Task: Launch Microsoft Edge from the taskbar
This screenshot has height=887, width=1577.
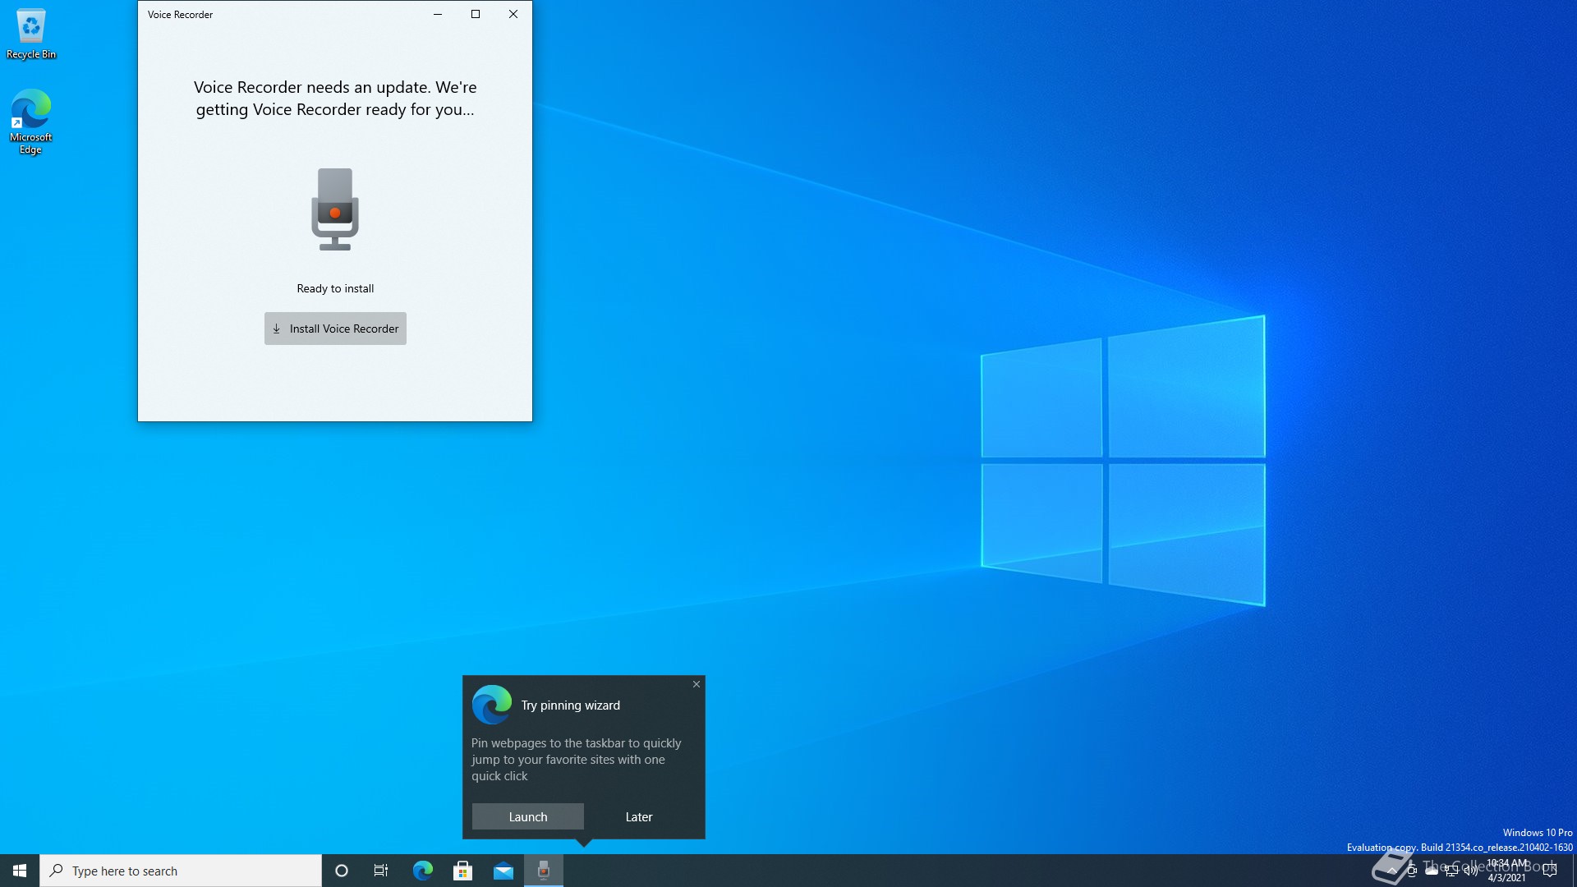Action: [422, 871]
